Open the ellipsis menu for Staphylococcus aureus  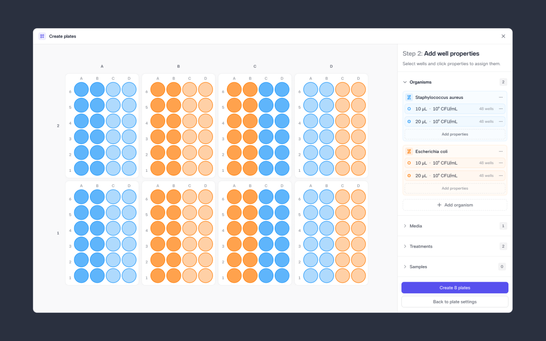coord(501,97)
